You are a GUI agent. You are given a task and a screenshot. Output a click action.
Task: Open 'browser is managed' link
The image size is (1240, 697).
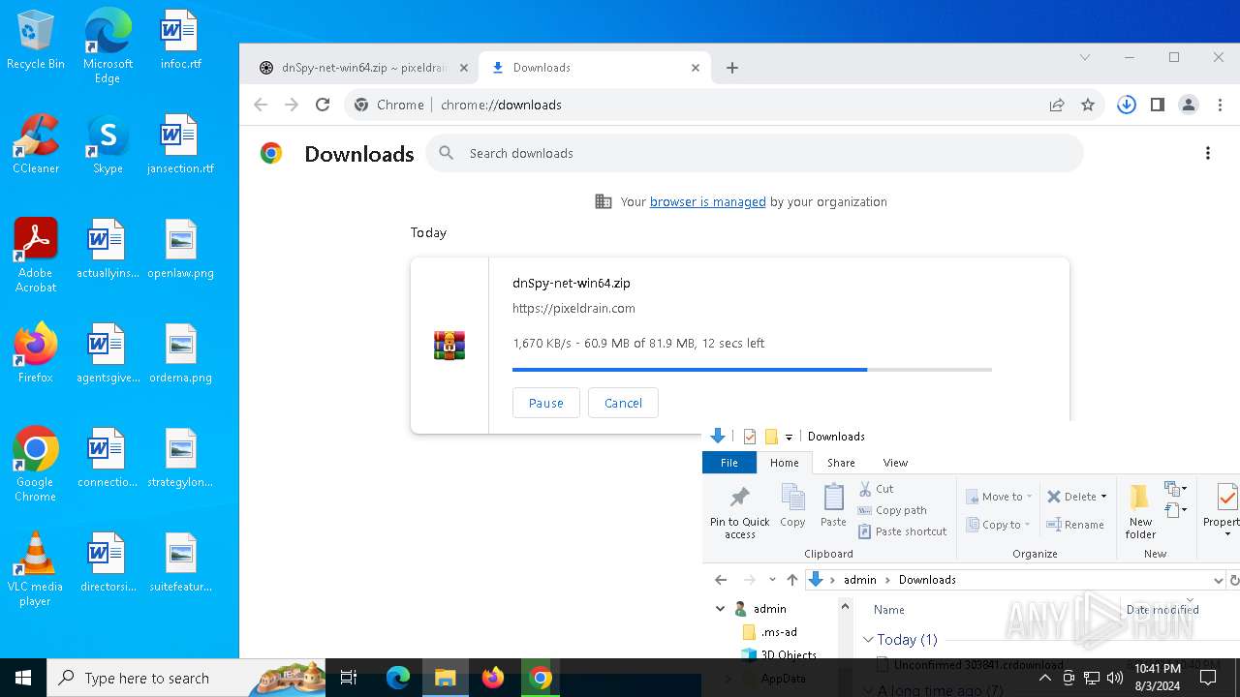point(707,201)
